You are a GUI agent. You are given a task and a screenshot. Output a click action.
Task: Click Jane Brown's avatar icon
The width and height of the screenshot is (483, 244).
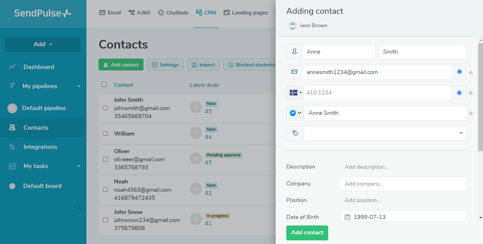(292, 26)
